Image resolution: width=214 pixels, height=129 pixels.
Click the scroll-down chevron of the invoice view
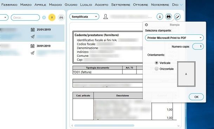point(178,126)
